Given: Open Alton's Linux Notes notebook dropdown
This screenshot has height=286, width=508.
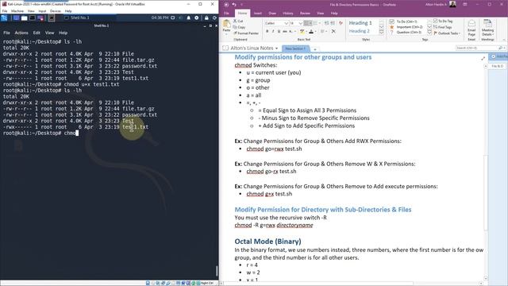Looking at the screenshot, I should pyautogui.click(x=276, y=48).
